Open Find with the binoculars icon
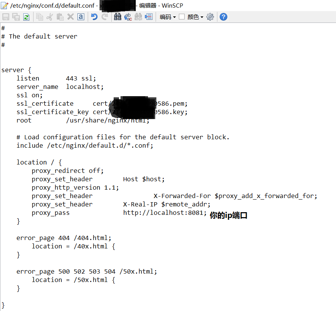Image resolution: width=336 pixels, height=311 pixels. pyautogui.click(x=118, y=17)
